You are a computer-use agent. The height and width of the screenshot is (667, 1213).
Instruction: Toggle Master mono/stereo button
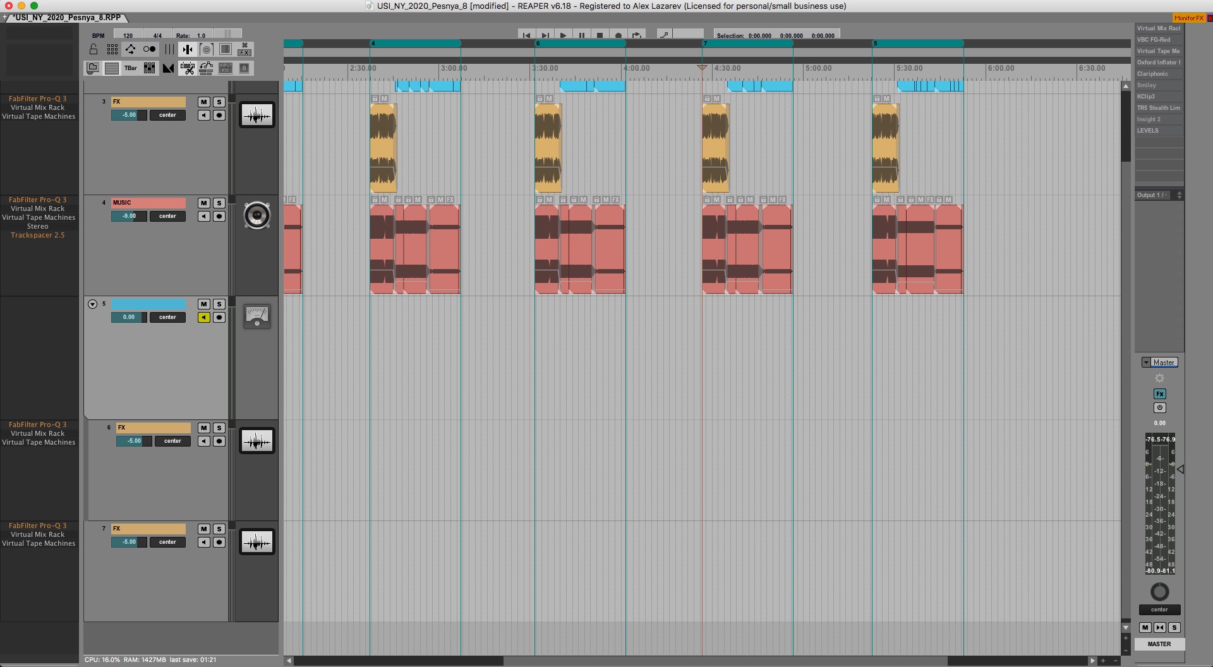click(x=1160, y=628)
